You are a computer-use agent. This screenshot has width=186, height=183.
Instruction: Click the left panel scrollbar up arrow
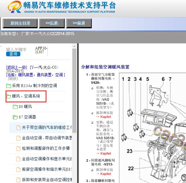click(x=75, y=46)
